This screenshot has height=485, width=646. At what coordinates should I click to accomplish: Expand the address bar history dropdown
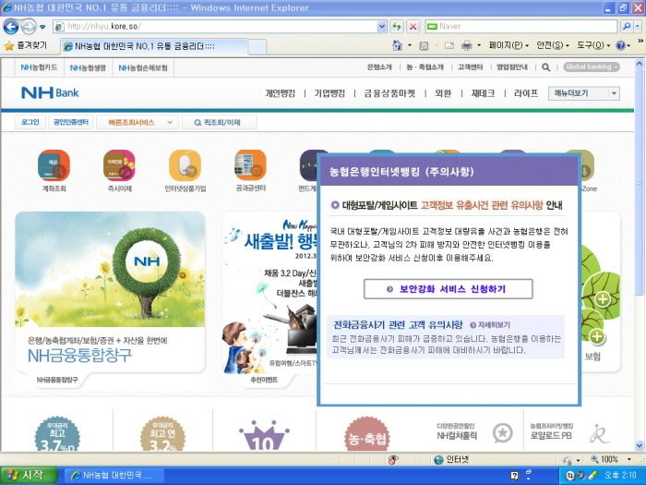coord(382,27)
